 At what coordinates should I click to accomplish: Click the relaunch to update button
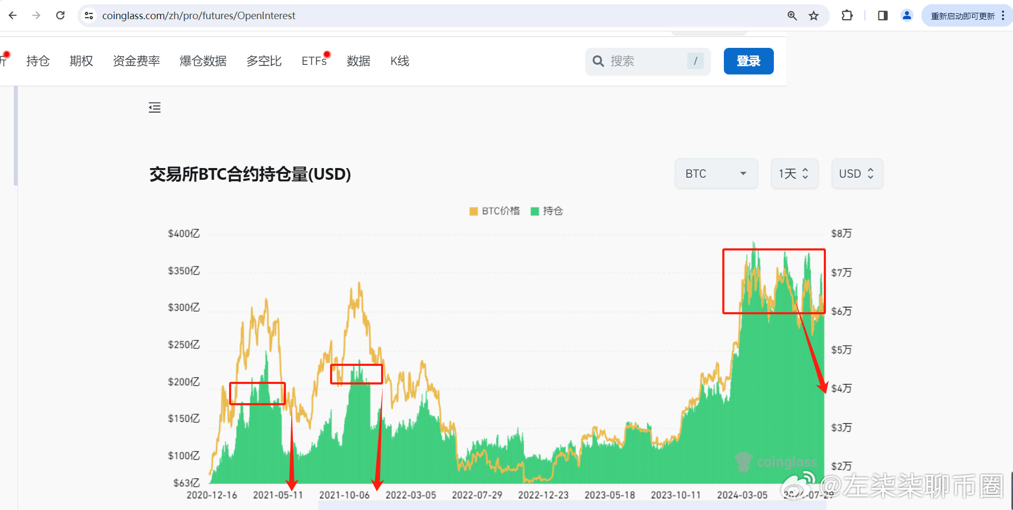pos(963,16)
